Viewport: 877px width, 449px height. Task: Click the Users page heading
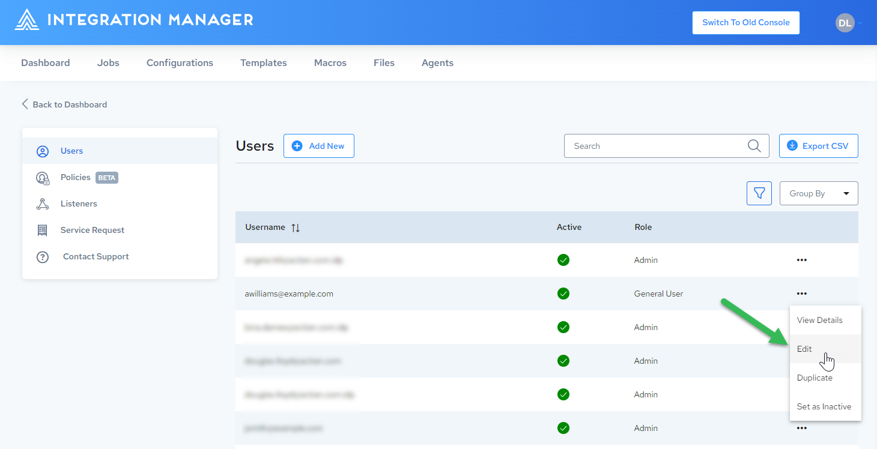[x=255, y=146]
